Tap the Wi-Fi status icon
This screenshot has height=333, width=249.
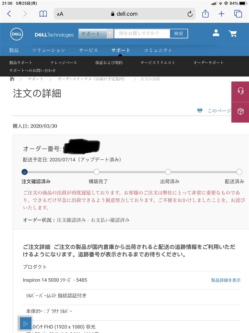(x=220, y=3)
